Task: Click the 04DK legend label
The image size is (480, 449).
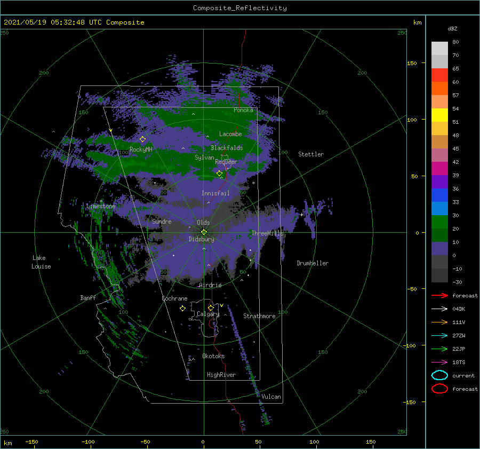Action: [459, 309]
